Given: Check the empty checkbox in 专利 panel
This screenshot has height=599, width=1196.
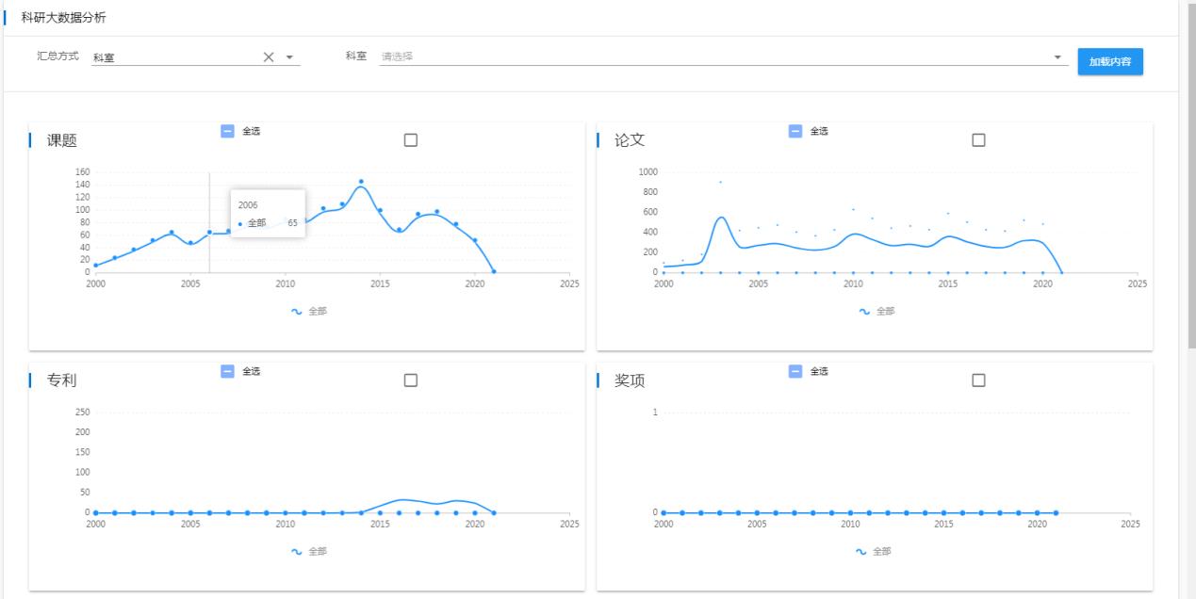Looking at the screenshot, I should [411, 380].
